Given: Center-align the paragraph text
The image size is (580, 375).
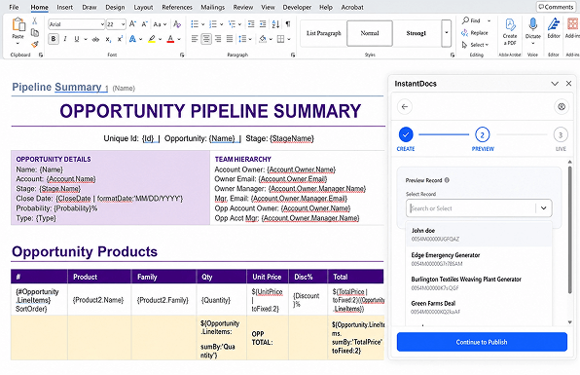Looking at the screenshot, I should (206, 39).
